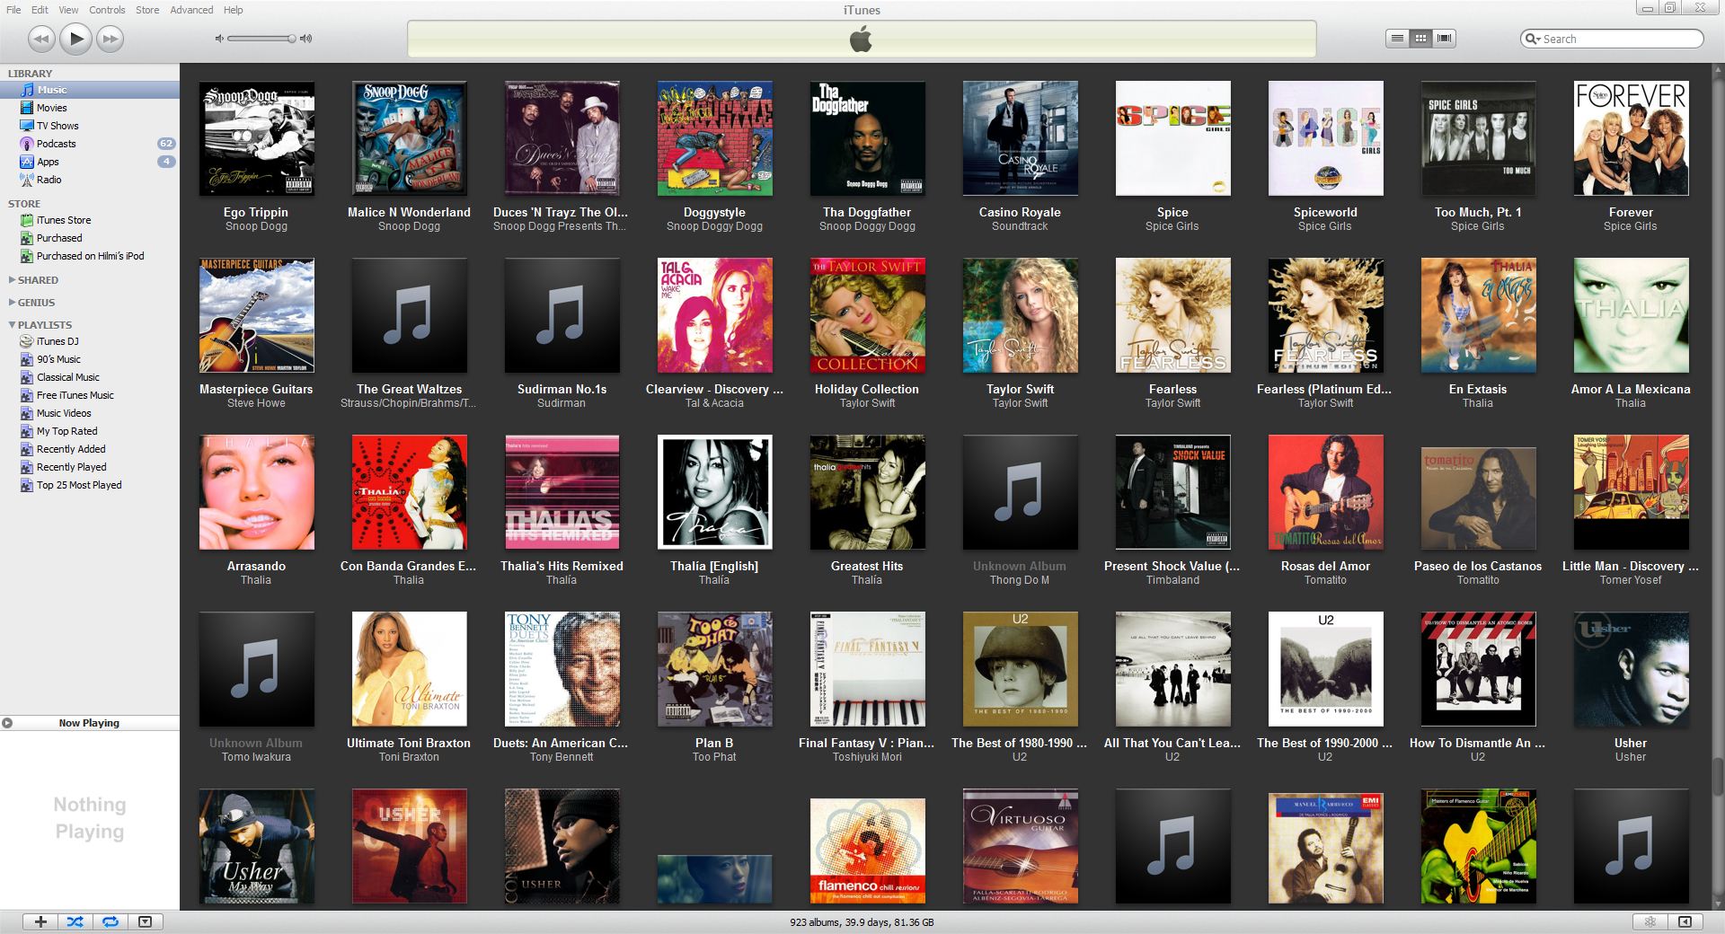
Task: Click the low volume speaker icon
Action: [219, 39]
